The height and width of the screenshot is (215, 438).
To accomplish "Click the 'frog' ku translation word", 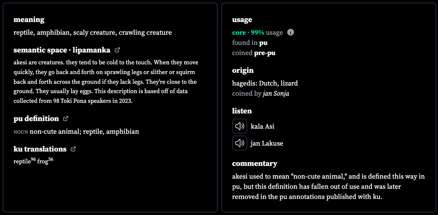I will click(43, 161).
